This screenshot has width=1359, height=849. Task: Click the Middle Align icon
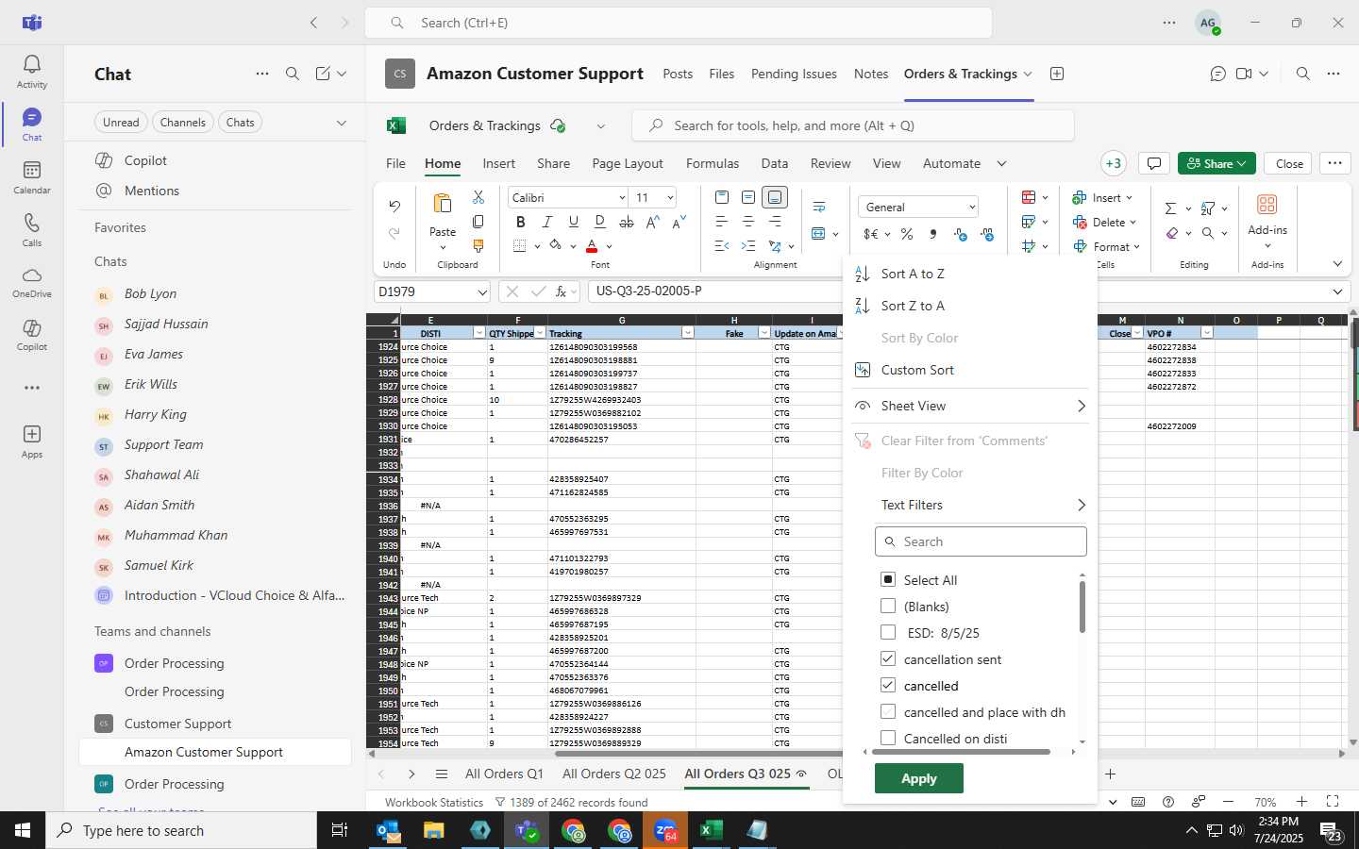coord(748,197)
